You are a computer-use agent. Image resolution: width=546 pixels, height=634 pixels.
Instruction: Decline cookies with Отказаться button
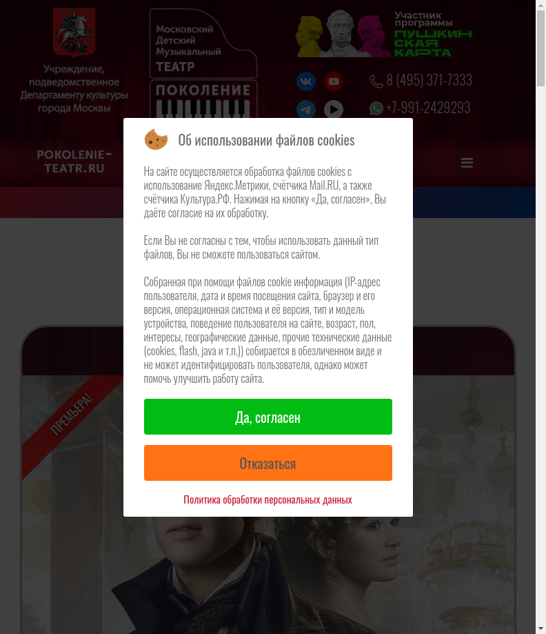[x=268, y=463]
